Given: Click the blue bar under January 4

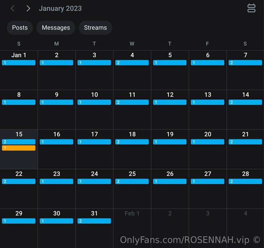Looking at the screenshot, I should tap(132, 63).
